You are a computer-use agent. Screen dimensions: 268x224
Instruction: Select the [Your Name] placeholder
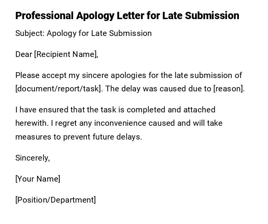coord(38,179)
